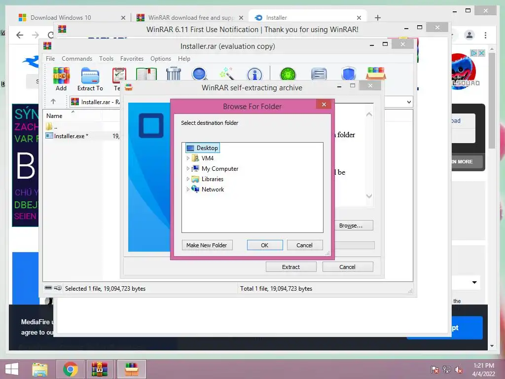505x379 pixels.
Task: Click Cancel in Browse For Folder
Action: coord(304,245)
